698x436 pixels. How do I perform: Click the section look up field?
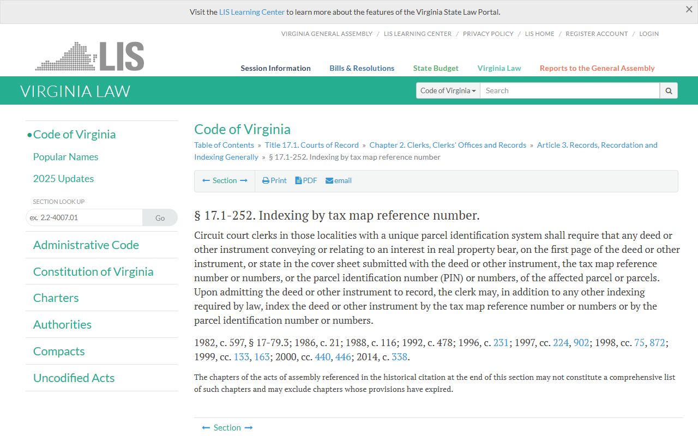coord(84,217)
